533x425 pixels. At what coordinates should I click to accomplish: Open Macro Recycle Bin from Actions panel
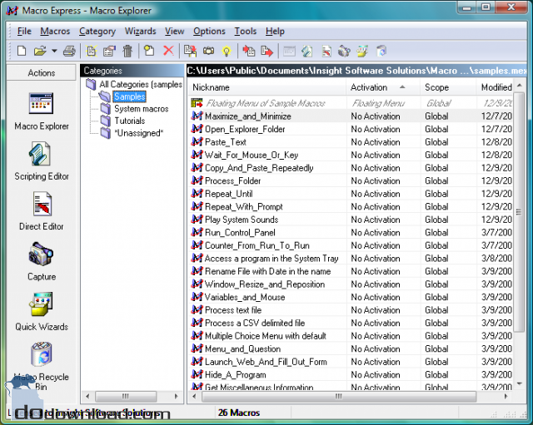point(41,366)
